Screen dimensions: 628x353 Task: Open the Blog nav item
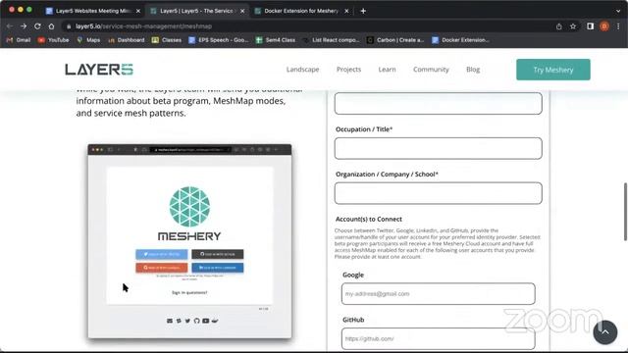pyautogui.click(x=473, y=70)
